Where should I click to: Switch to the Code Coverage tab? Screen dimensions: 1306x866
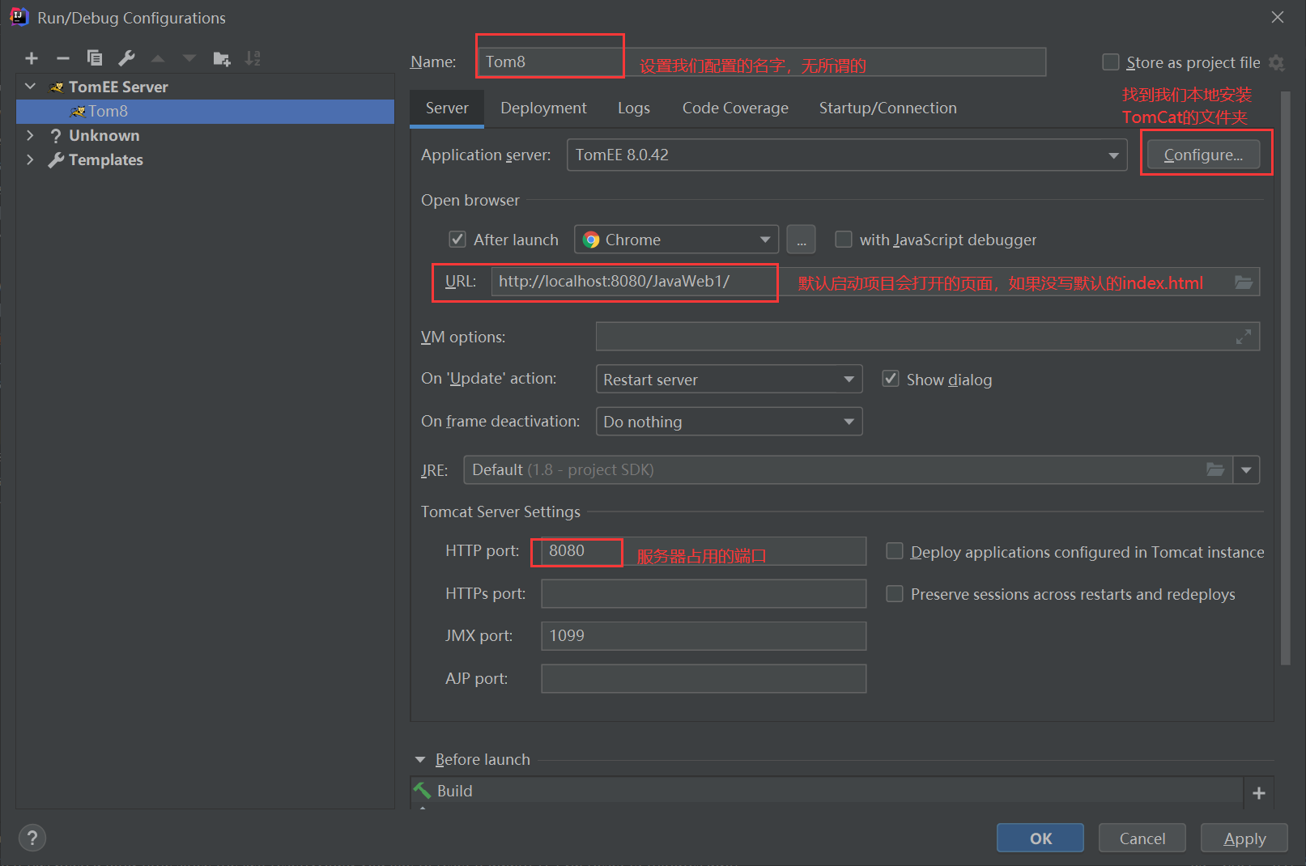[735, 108]
